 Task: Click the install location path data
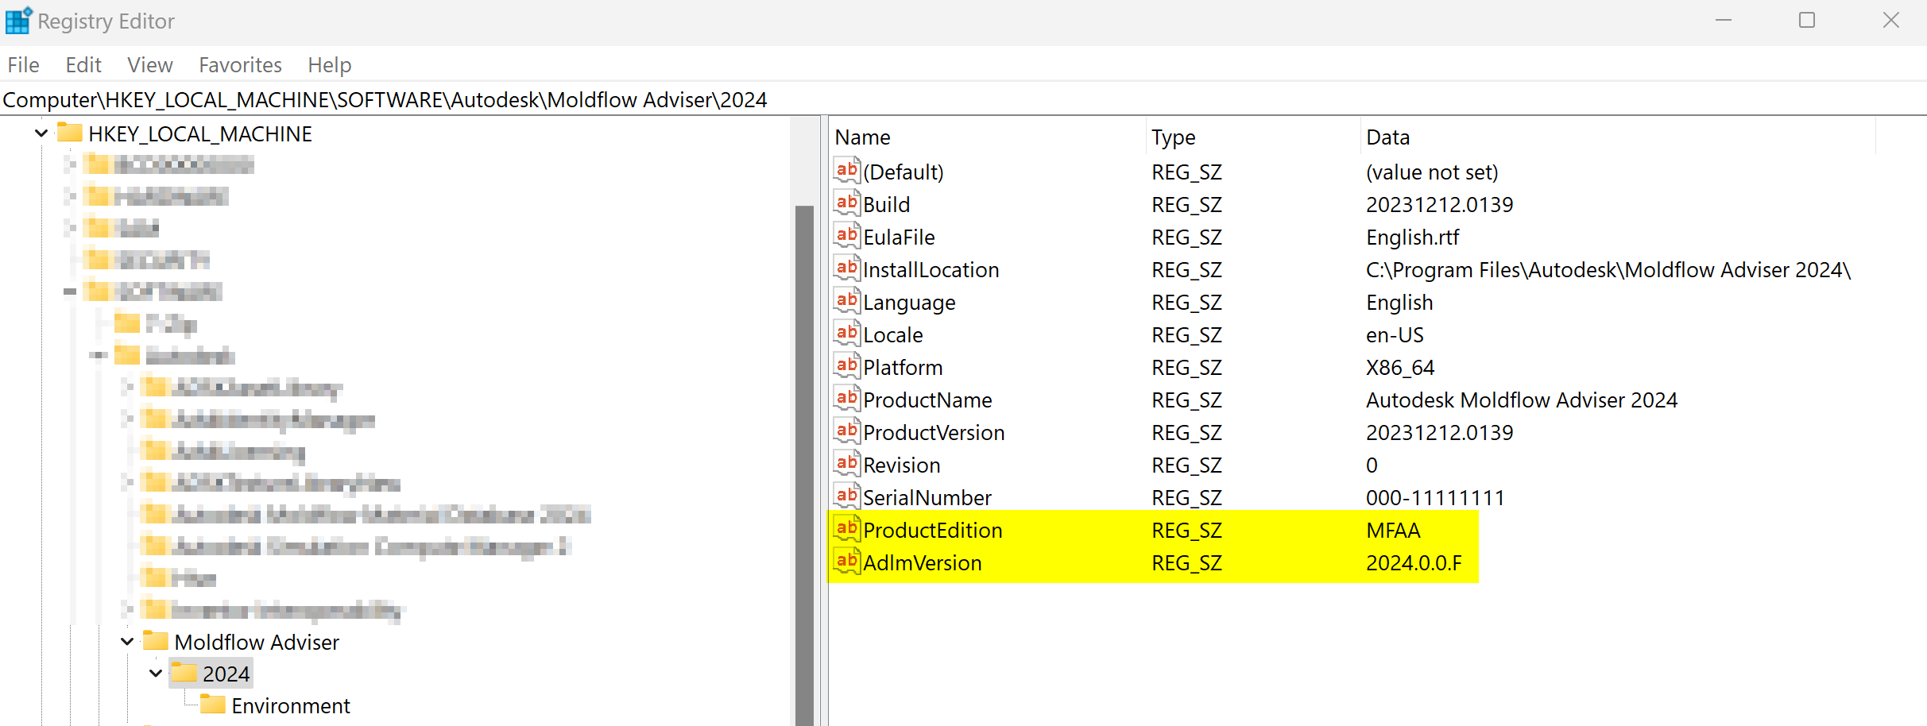[1608, 269]
